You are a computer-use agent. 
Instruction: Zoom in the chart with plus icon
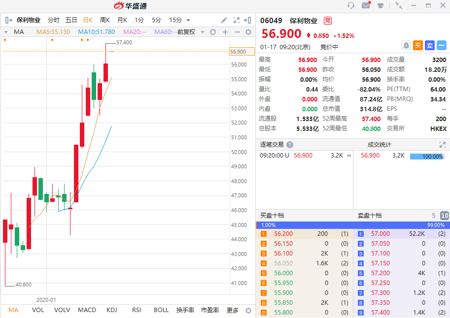point(225,32)
